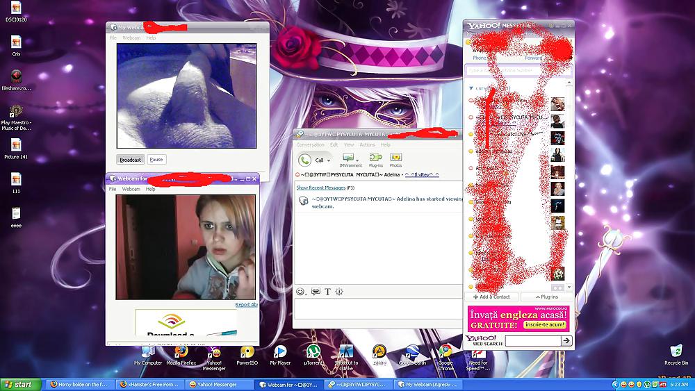The width and height of the screenshot is (695, 391).
Task: Open File menu in My Webcam window
Action: (x=113, y=38)
